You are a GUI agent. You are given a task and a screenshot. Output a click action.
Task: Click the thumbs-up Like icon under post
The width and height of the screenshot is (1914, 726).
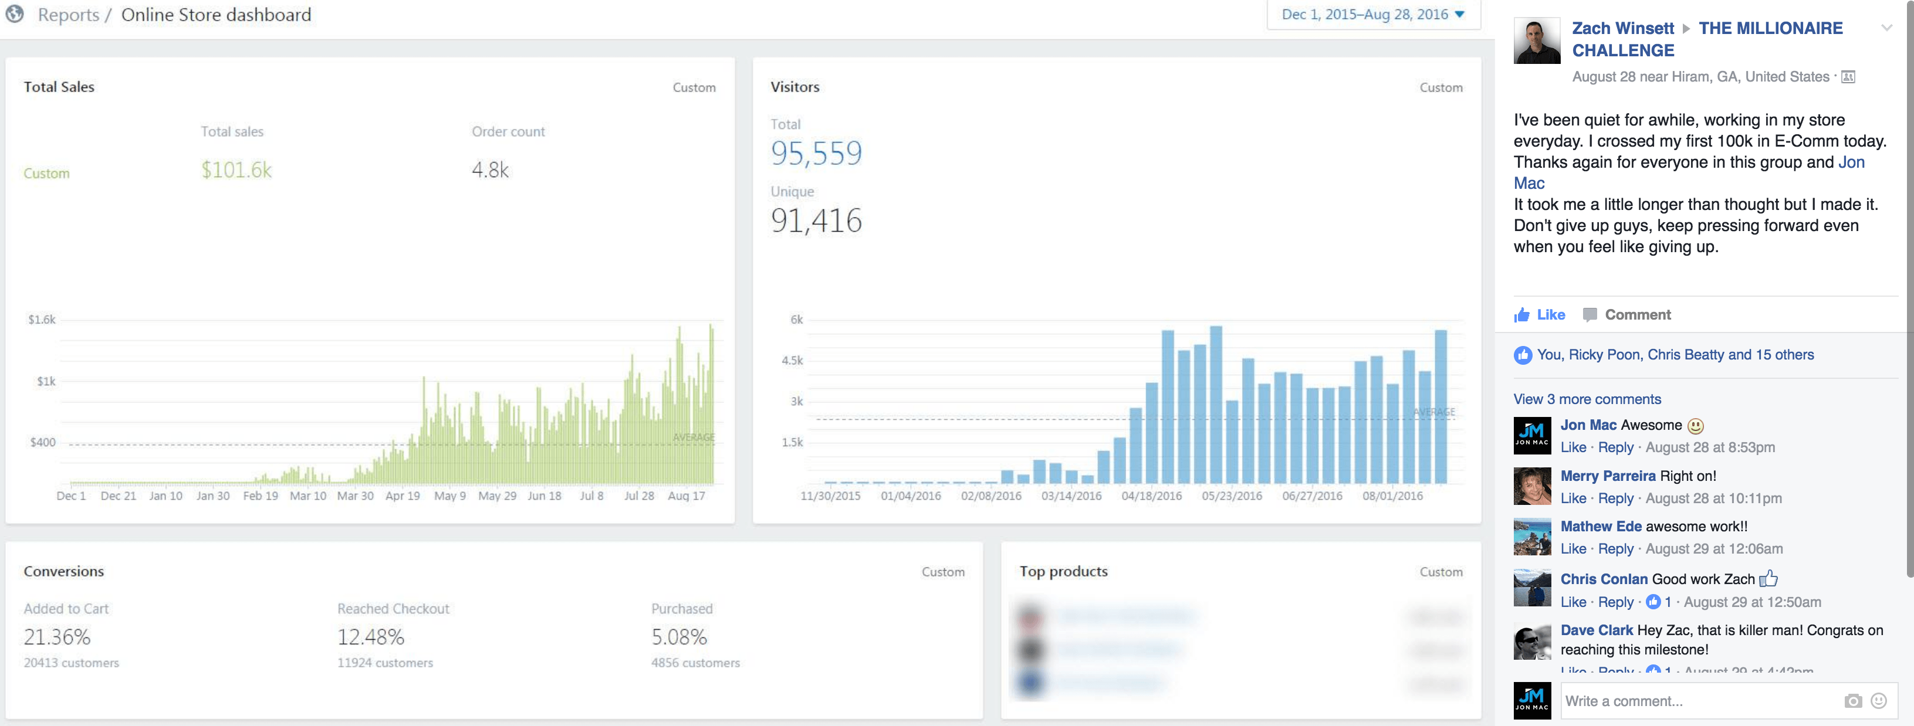point(1521,315)
